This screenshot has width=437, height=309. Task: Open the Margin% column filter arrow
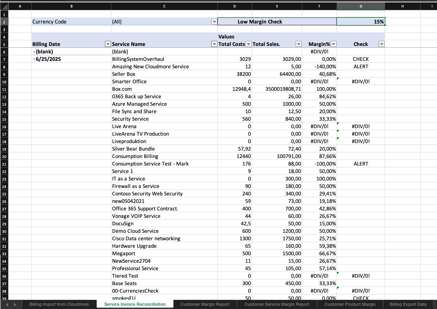tap(333, 44)
